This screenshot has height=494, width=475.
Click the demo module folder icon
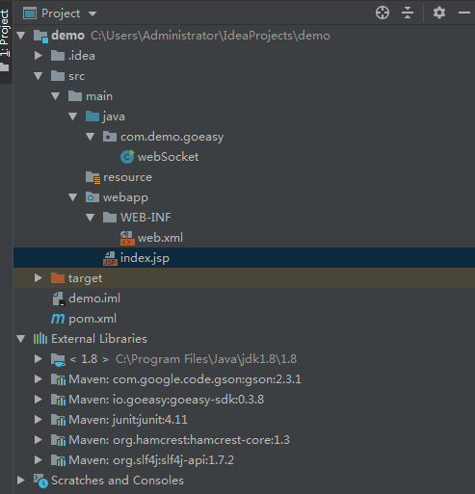(40, 36)
